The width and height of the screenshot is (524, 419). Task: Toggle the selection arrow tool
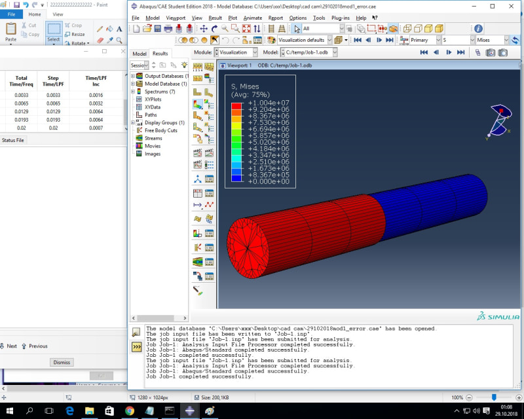pyautogui.click(x=297, y=29)
